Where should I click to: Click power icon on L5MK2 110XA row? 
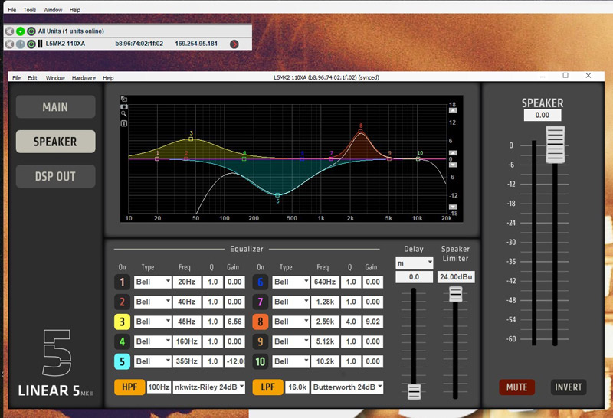pyautogui.click(x=31, y=44)
